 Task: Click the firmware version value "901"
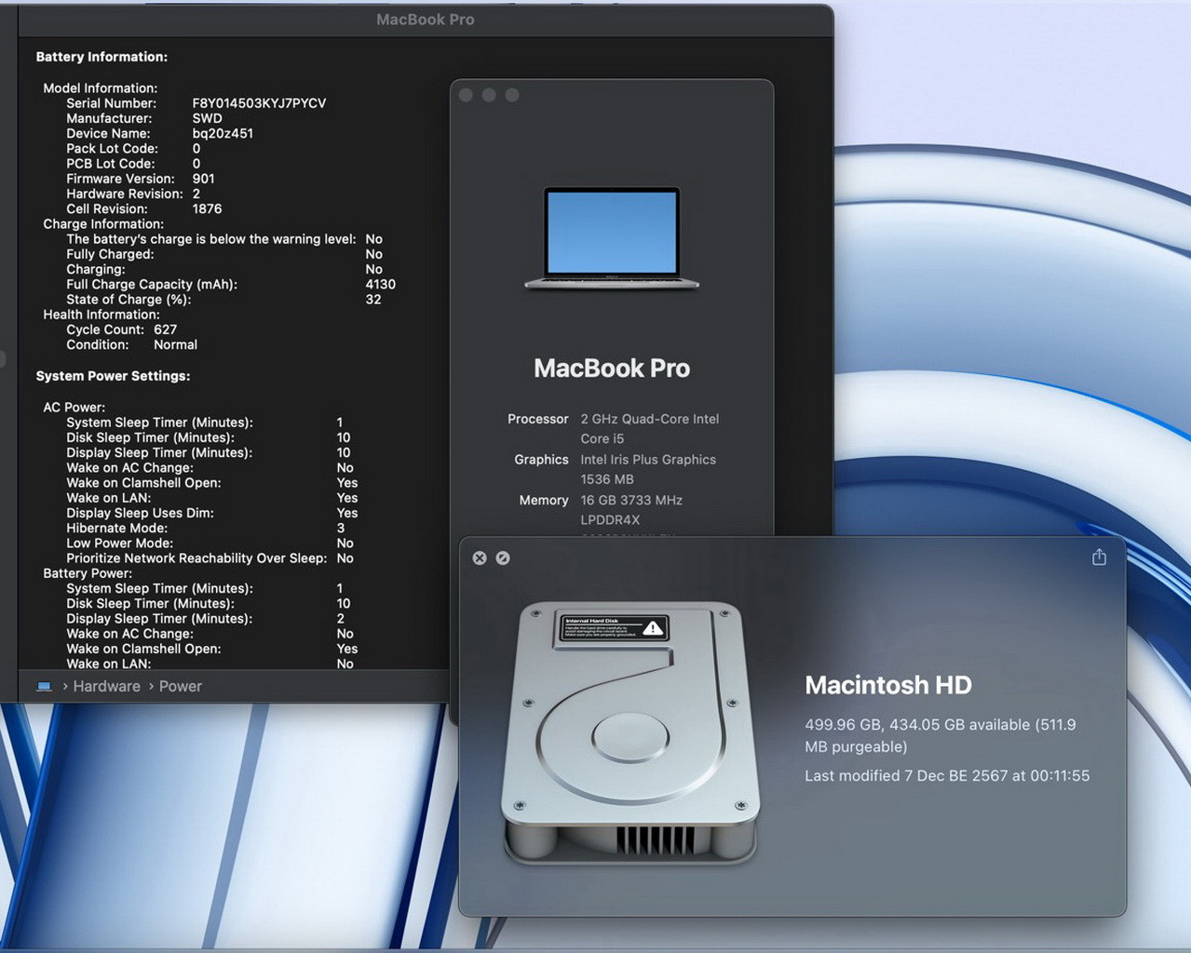(x=203, y=179)
